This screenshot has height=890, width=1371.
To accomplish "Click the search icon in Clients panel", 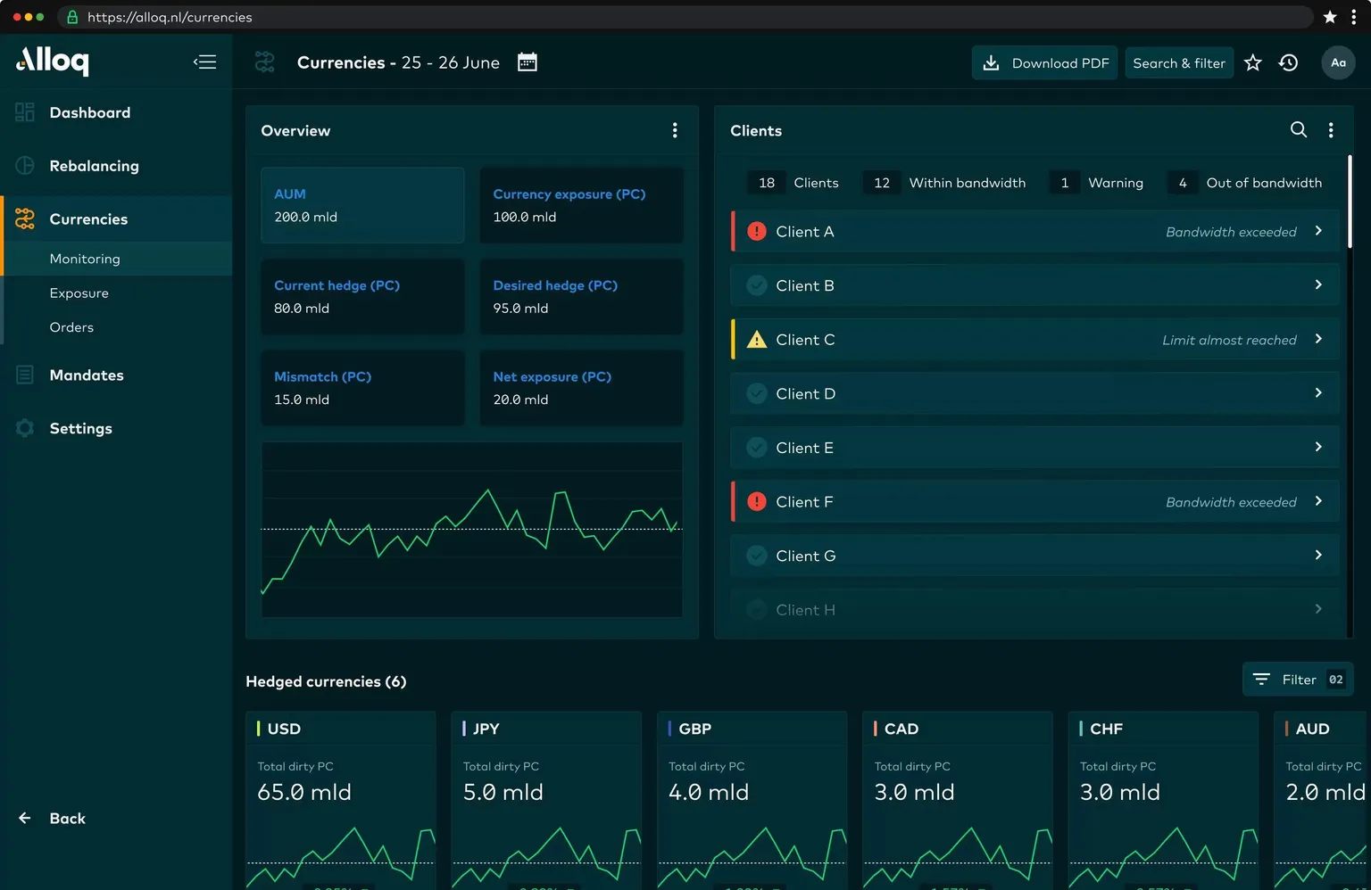I will pyautogui.click(x=1299, y=130).
